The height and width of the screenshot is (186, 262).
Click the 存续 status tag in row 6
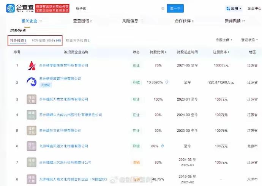coord(136,146)
